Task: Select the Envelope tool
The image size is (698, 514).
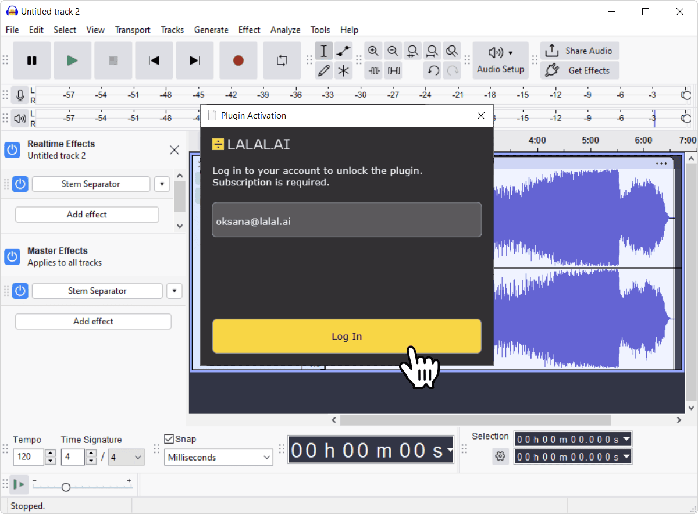Action: (x=344, y=51)
